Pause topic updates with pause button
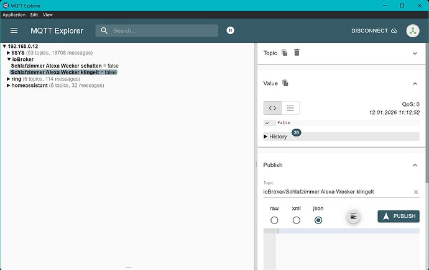Screen dimensions: 429x270 [x=231, y=30]
